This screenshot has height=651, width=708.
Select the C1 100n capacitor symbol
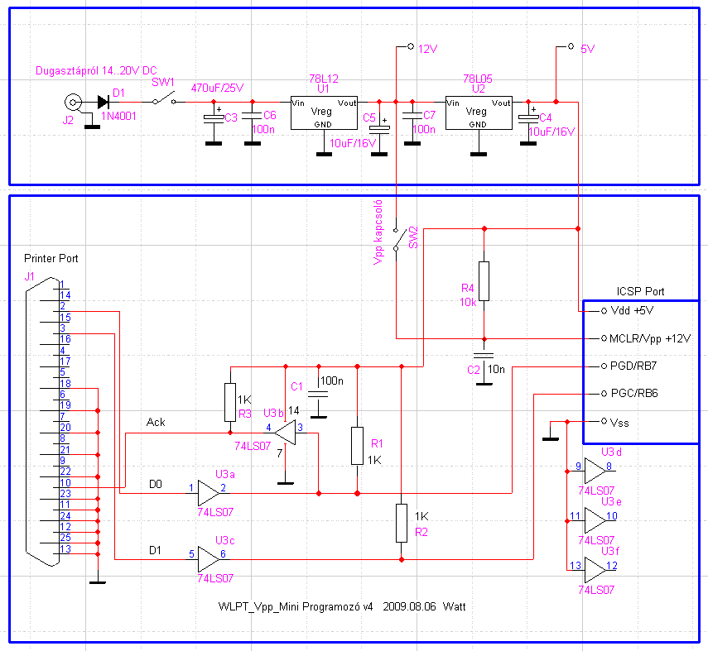tap(318, 394)
